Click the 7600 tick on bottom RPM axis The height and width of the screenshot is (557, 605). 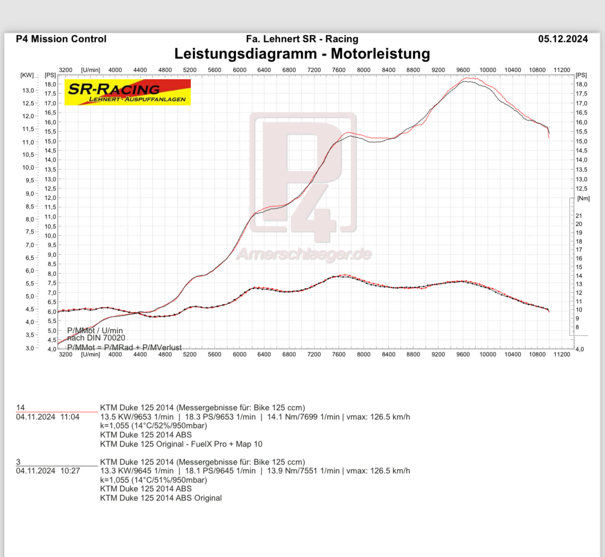tap(339, 354)
